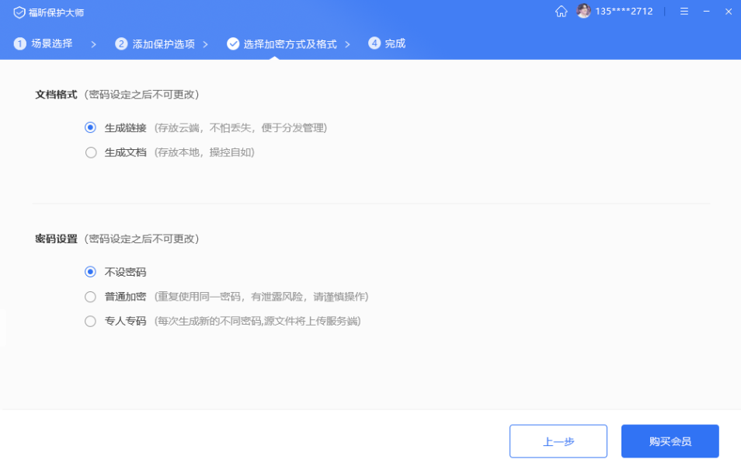
Task: Click the step 2 number circle icon
Action: pyautogui.click(x=121, y=44)
